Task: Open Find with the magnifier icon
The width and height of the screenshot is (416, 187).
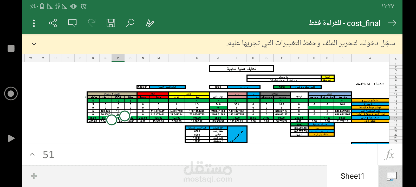Action: [x=130, y=23]
